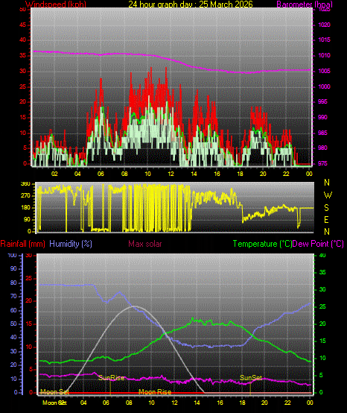This screenshot has width=347, height=413.
Task: Click the "40" temperature axis value
Action: [x=322, y=255]
